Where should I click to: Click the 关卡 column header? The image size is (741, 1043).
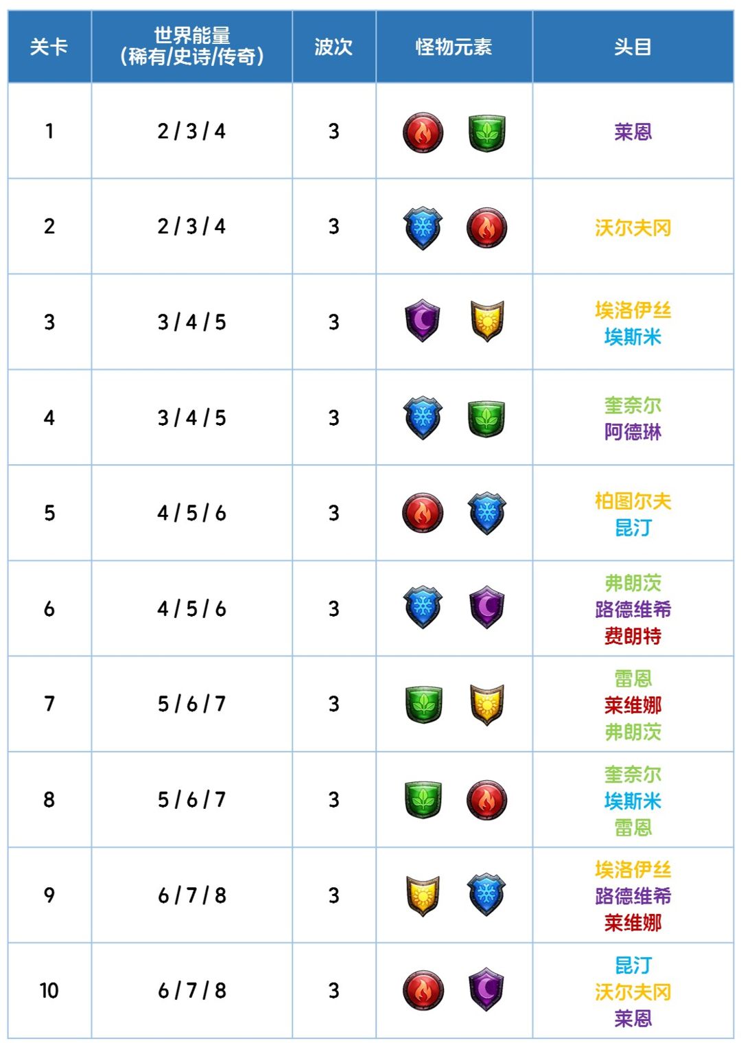tap(49, 47)
